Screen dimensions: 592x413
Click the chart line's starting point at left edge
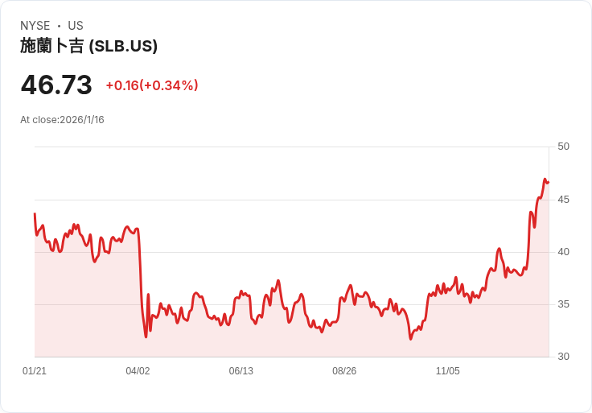pos(35,214)
